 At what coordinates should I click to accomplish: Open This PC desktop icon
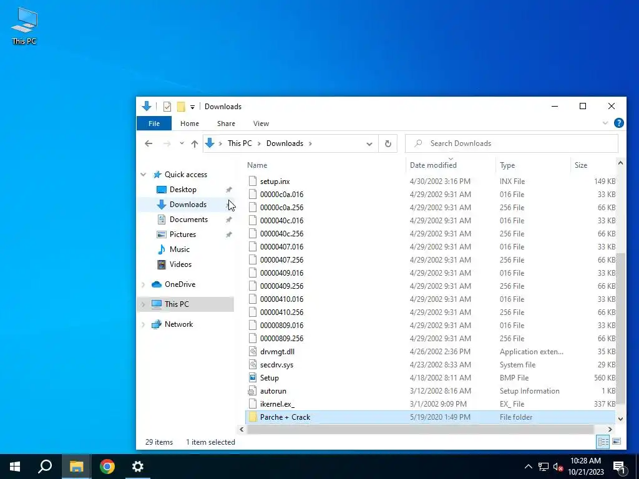pos(24,26)
